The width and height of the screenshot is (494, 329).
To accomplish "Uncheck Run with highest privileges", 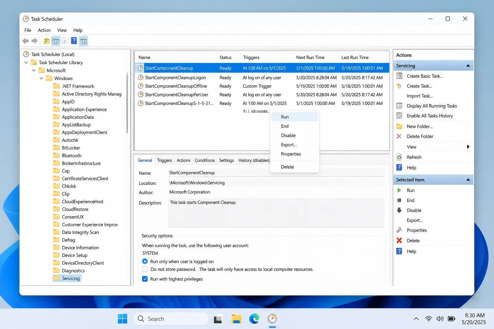I will tap(145, 279).
